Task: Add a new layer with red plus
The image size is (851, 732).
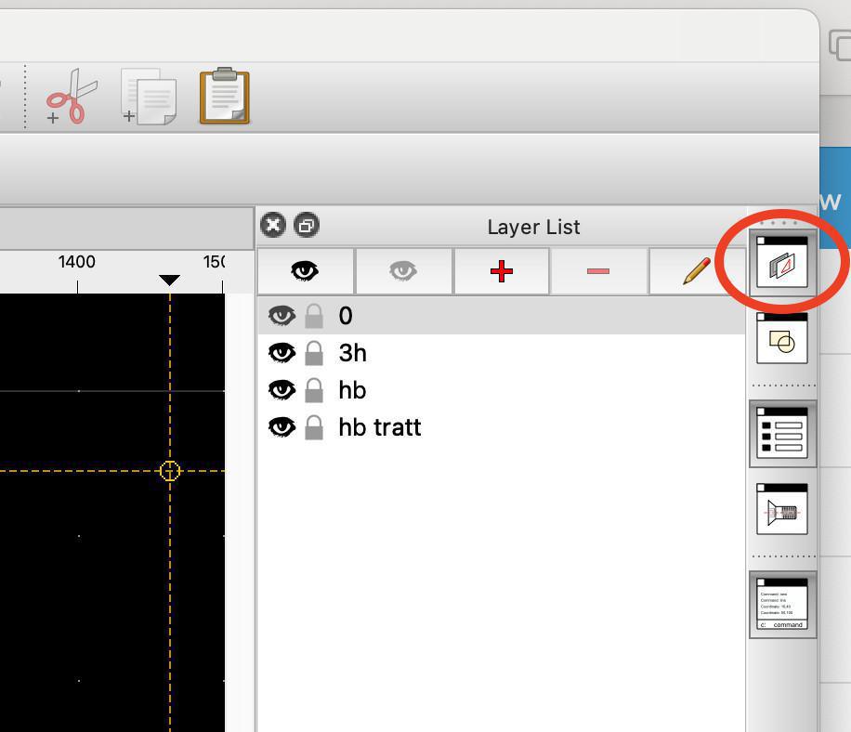Action: click(501, 271)
